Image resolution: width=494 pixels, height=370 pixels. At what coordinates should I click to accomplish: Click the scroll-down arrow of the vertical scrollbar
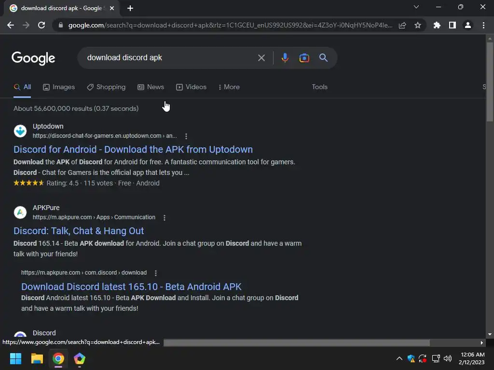tap(490, 334)
